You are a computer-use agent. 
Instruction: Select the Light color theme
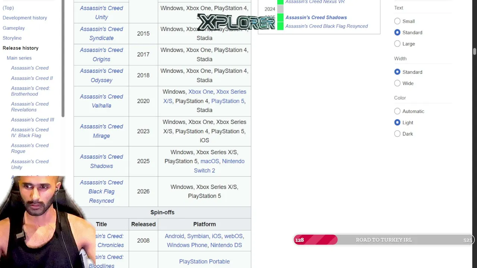pyautogui.click(x=397, y=122)
